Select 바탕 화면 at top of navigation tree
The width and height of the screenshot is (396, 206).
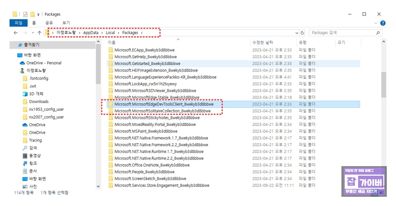(x=32, y=55)
